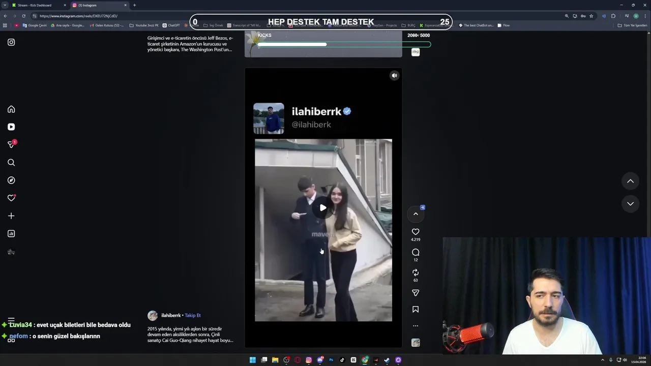Open direct messages with notification badge
The width and height of the screenshot is (651, 366).
coord(11,145)
